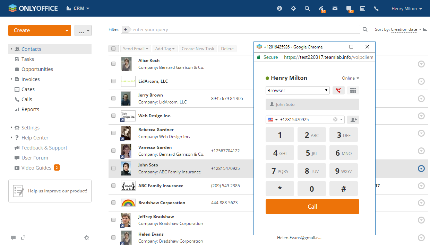
Task: Open the Payments dollar icon in top bar
Action: pyautogui.click(x=279, y=8)
